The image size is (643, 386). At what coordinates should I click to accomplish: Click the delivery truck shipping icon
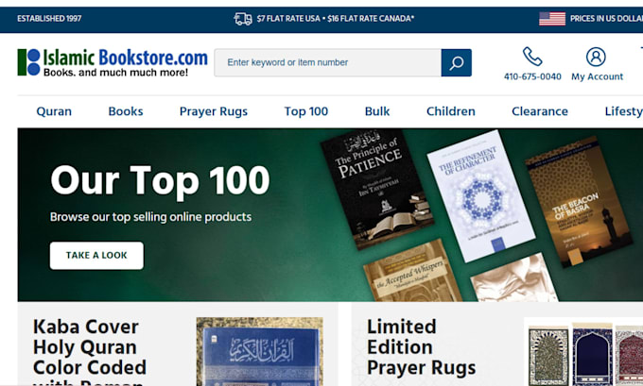tap(243, 19)
